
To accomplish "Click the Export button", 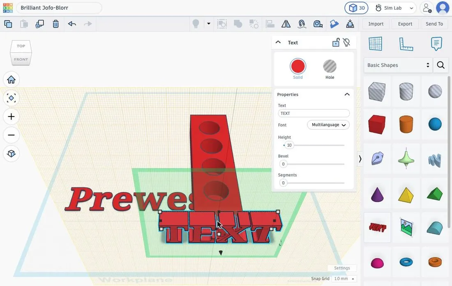I will click(405, 24).
